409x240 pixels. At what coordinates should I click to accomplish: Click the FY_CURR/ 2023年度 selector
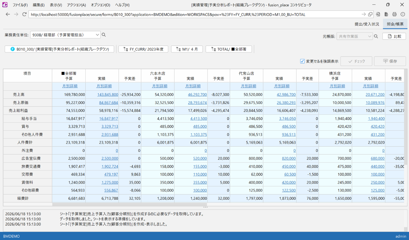coord(143,49)
